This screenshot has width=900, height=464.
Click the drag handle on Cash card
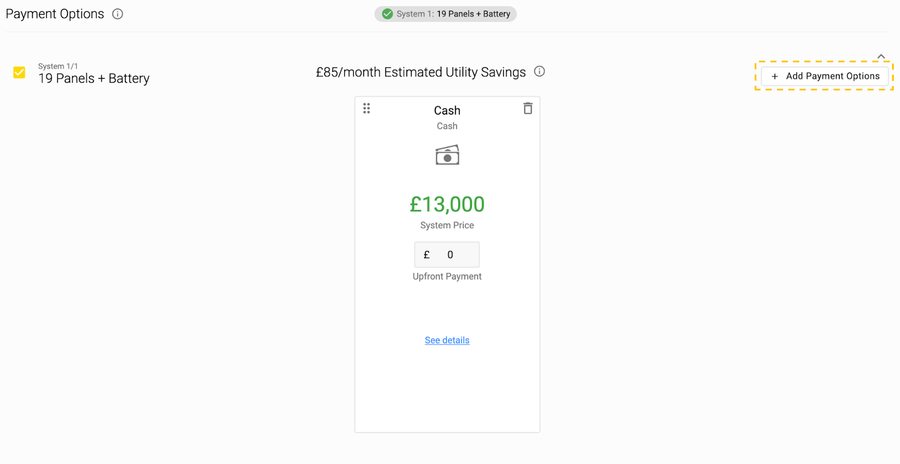367,108
